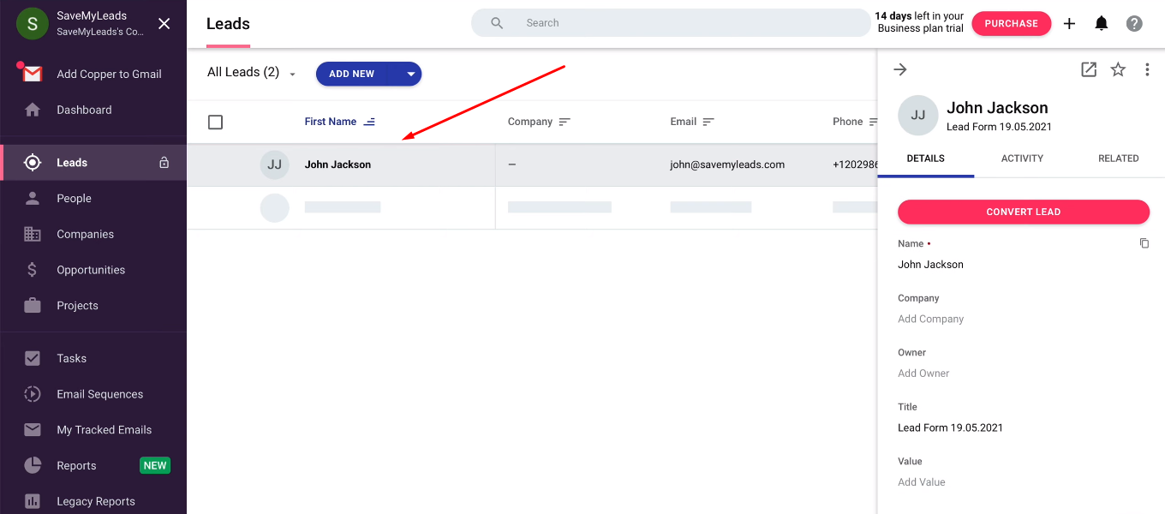
Task: Edit Title field Lead Form 19.05.2021
Action: [950, 427]
